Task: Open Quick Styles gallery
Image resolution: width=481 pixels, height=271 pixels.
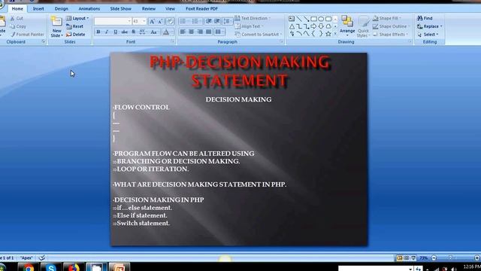Action: click(x=363, y=27)
